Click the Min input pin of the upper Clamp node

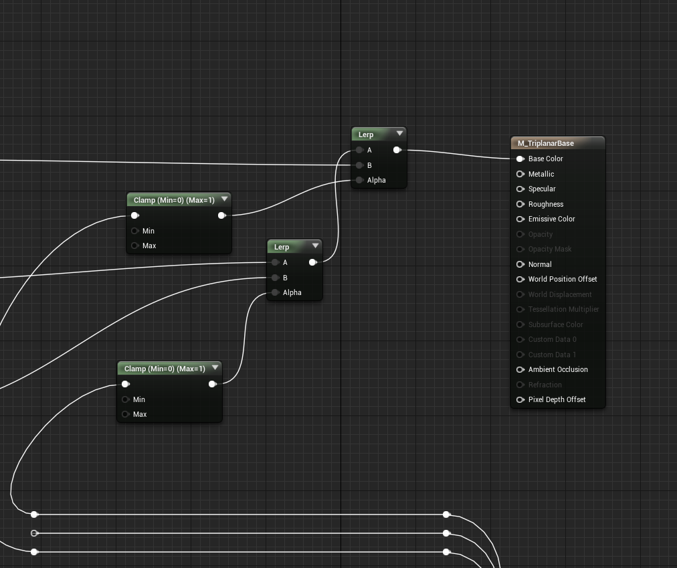134,231
